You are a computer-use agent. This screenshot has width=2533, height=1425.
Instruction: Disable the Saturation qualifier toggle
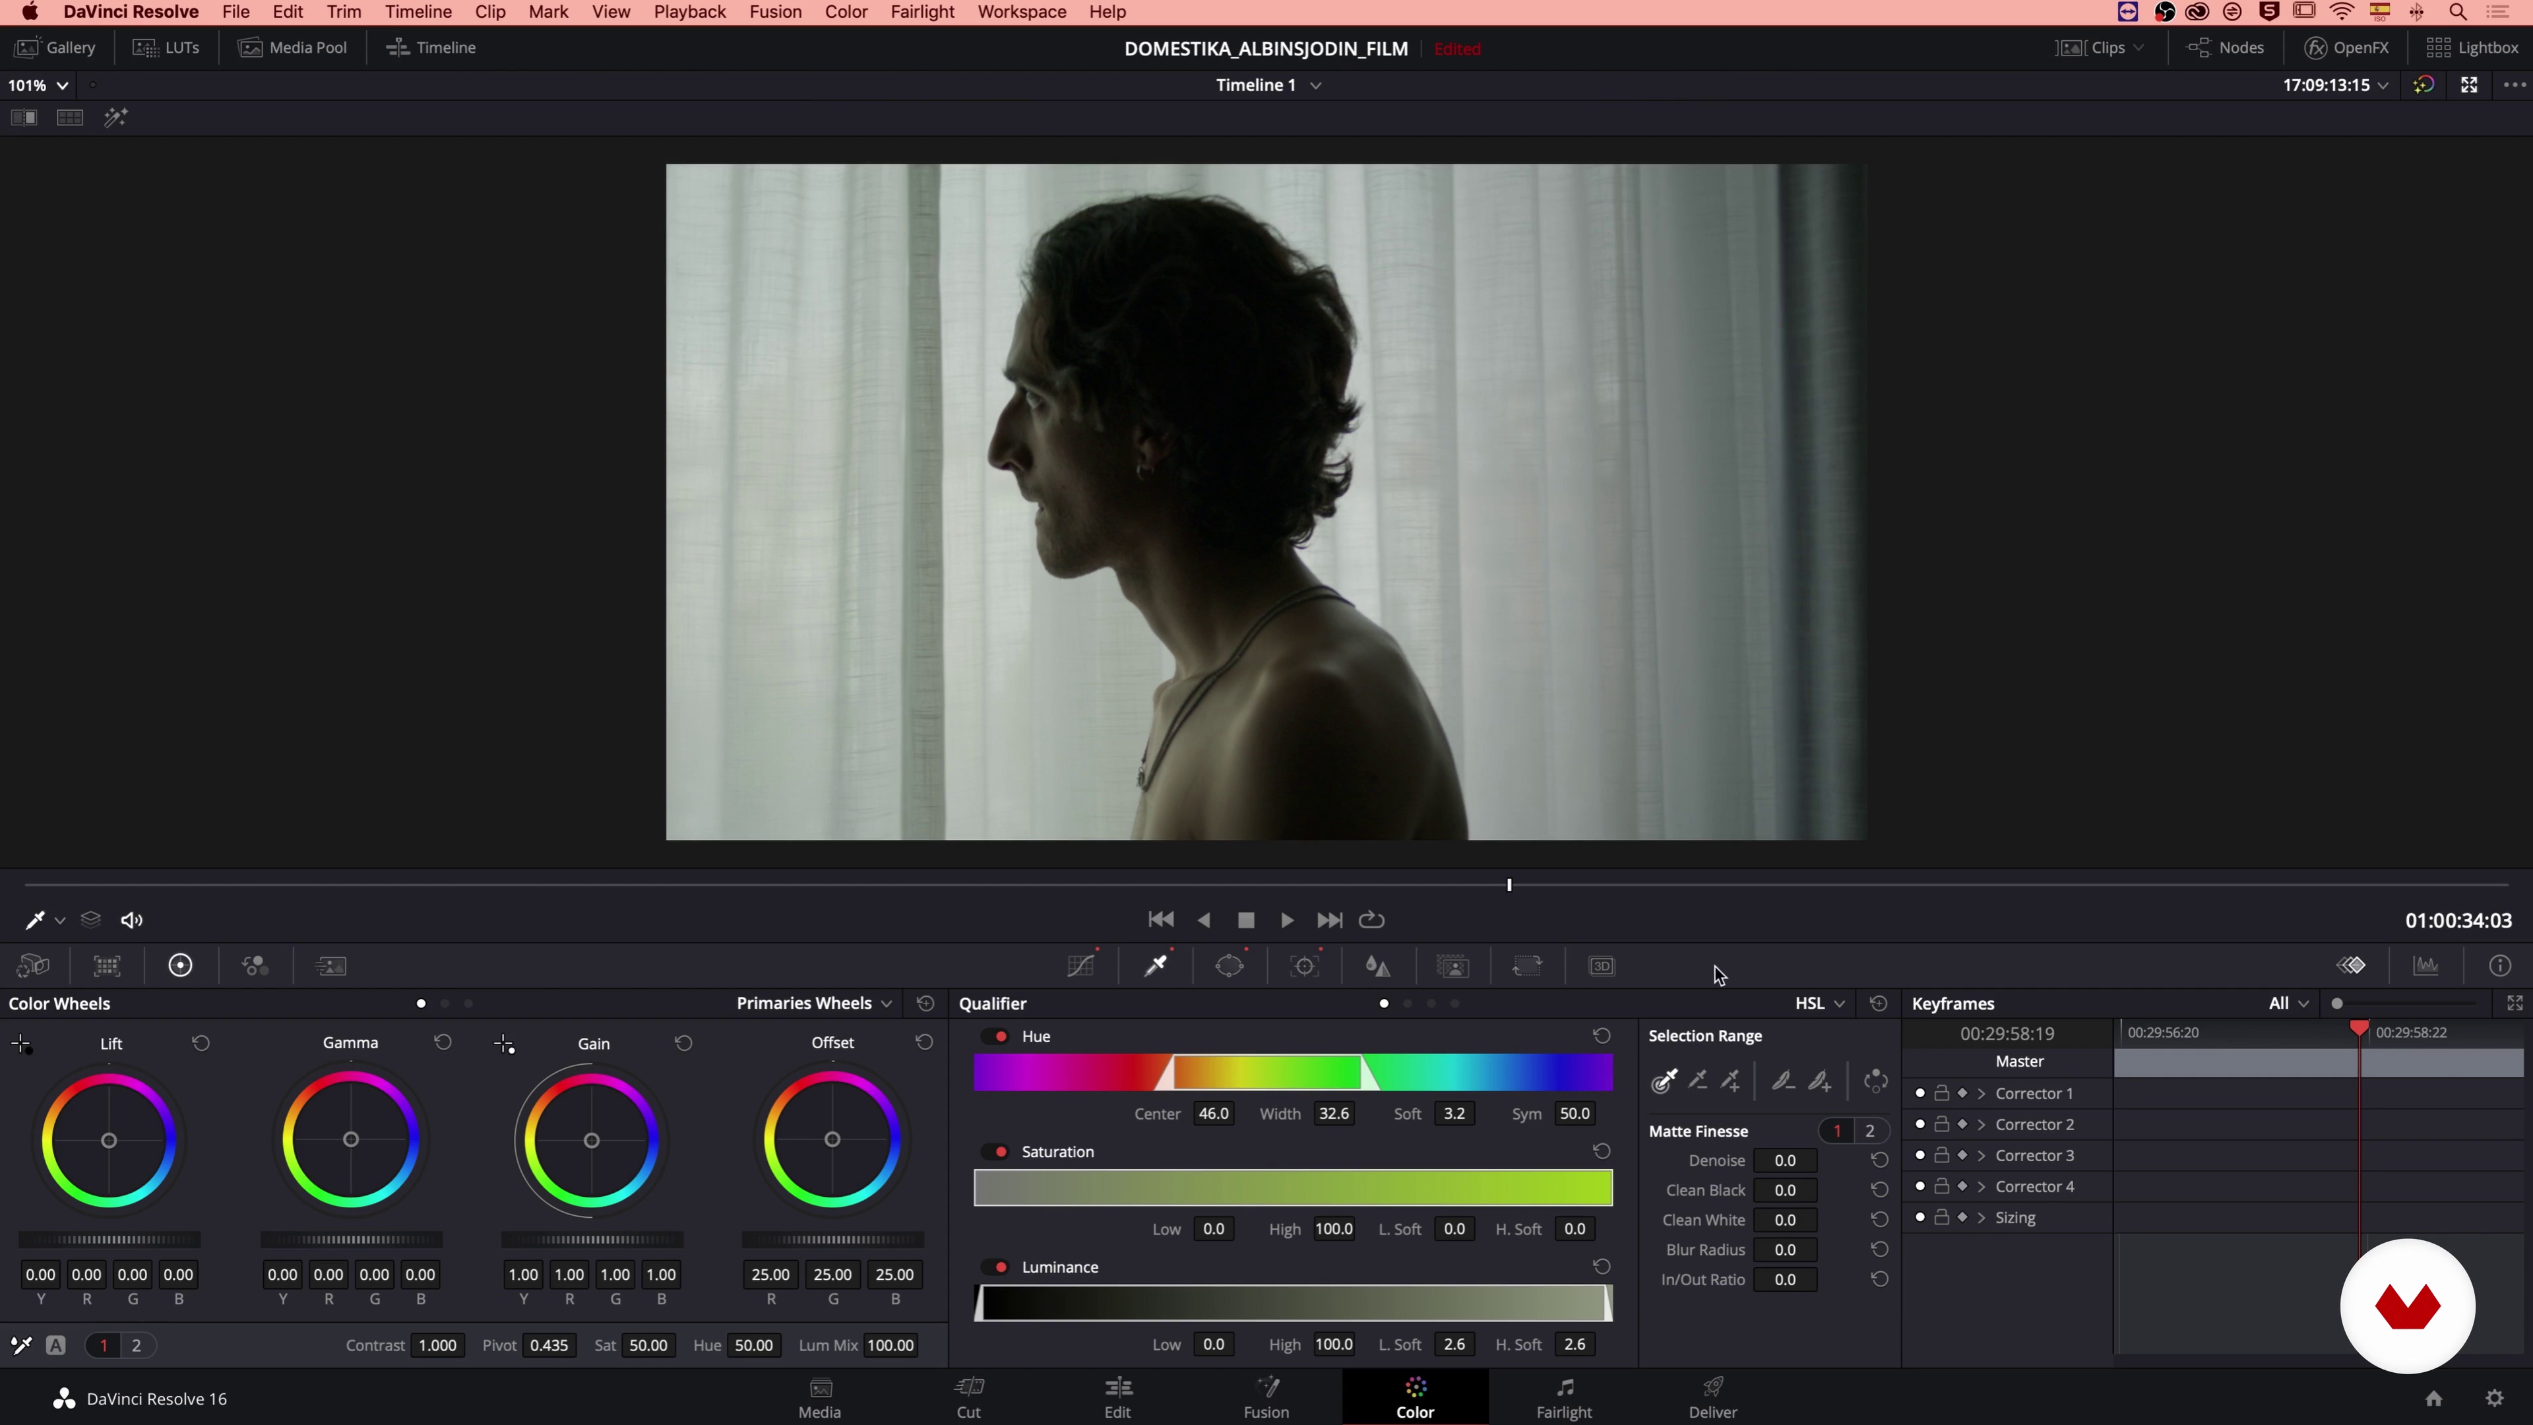[x=1000, y=1152]
